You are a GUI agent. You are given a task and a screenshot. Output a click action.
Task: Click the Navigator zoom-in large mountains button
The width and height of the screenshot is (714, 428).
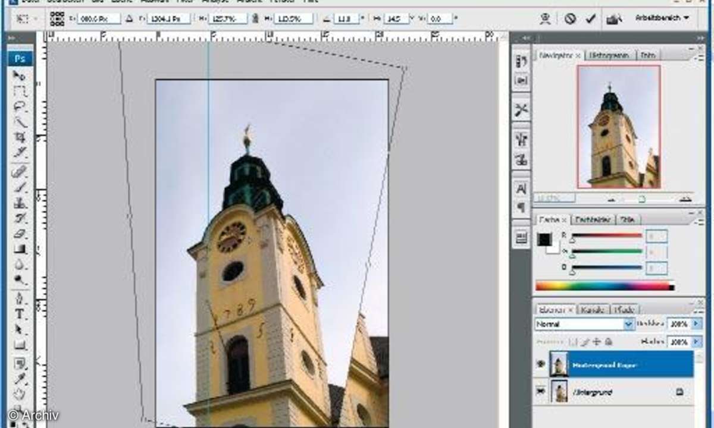click(685, 199)
